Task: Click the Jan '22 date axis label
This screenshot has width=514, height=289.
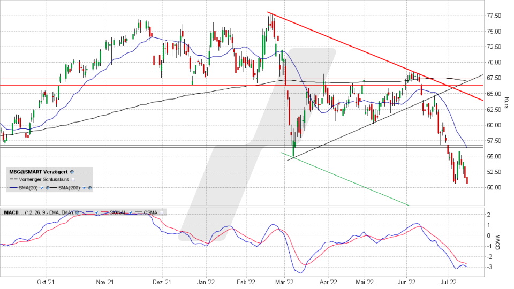Action: click(206, 282)
